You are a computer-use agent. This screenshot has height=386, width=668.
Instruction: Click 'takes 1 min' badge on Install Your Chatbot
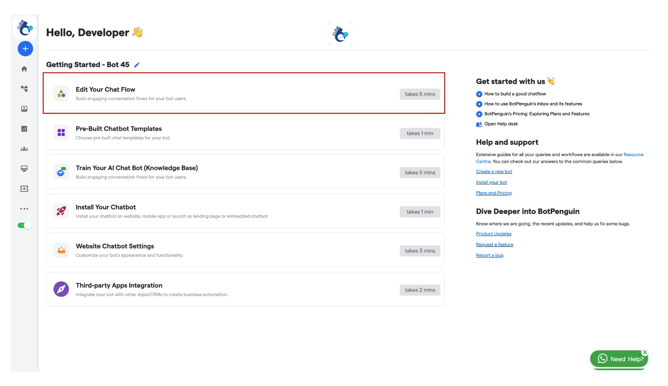point(420,212)
